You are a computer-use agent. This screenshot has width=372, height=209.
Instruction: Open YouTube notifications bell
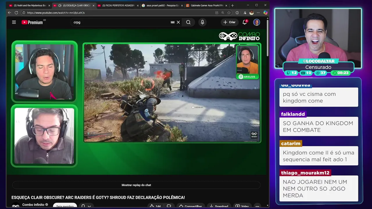pyautogui.click(x=245, y=22)
